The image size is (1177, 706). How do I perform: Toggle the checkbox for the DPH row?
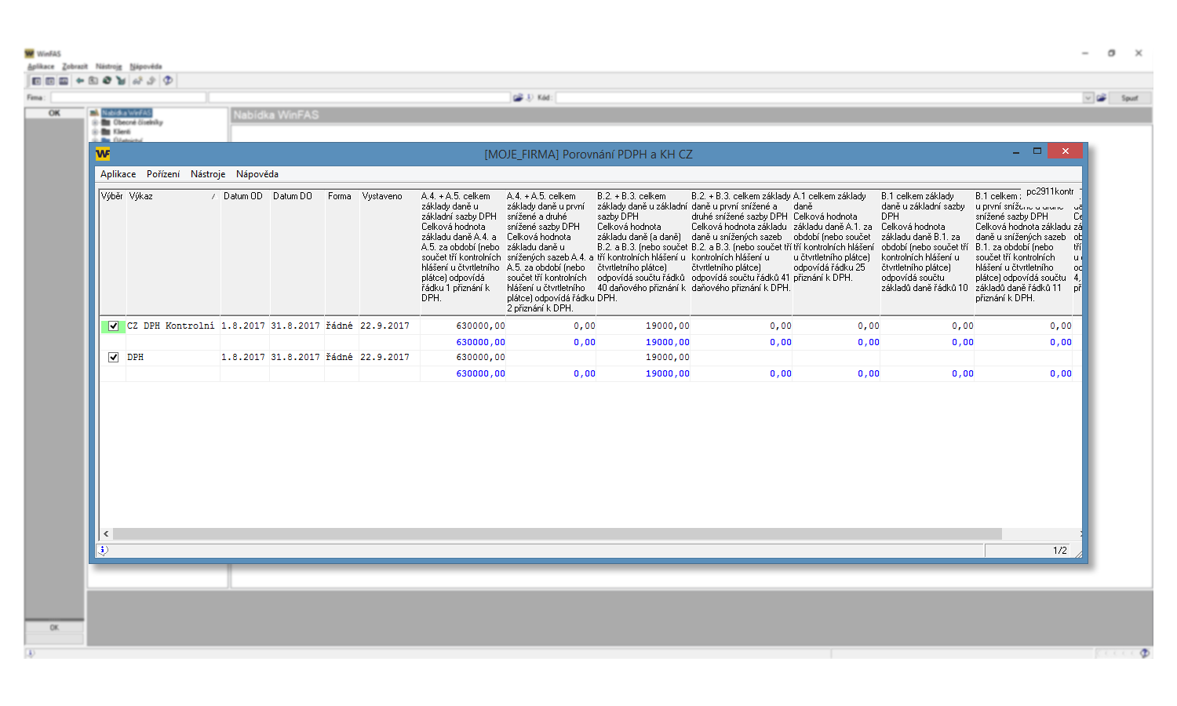pyautogui.click(x=114, y=358)
